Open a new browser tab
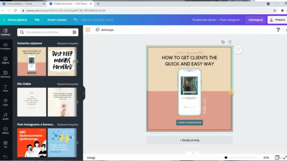This screenshot has height=161, width=287. 98,4
